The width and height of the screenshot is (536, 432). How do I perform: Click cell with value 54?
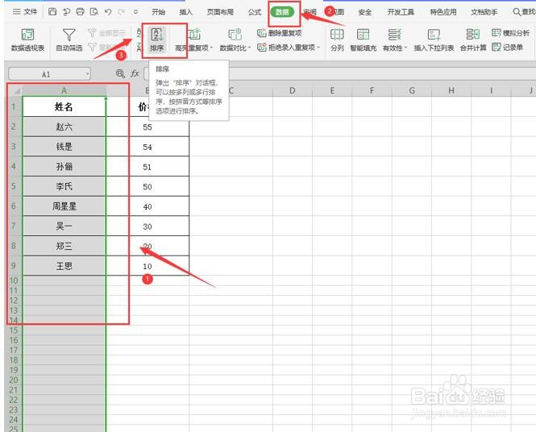click(148, 147)
